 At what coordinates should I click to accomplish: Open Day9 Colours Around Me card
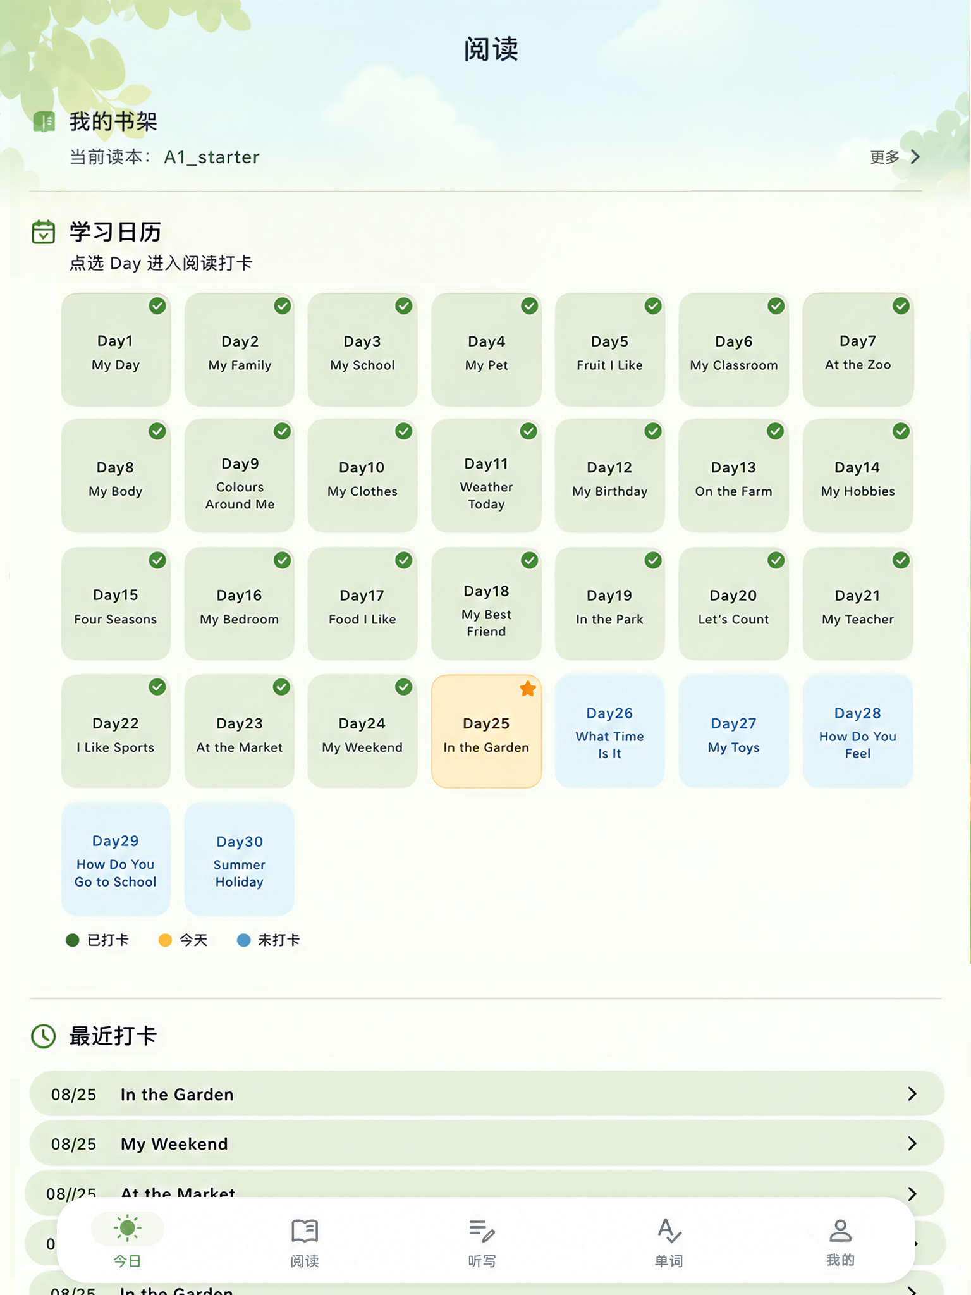(x=240, y=476)
